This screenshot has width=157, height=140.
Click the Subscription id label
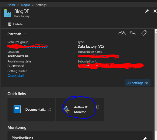87,61
